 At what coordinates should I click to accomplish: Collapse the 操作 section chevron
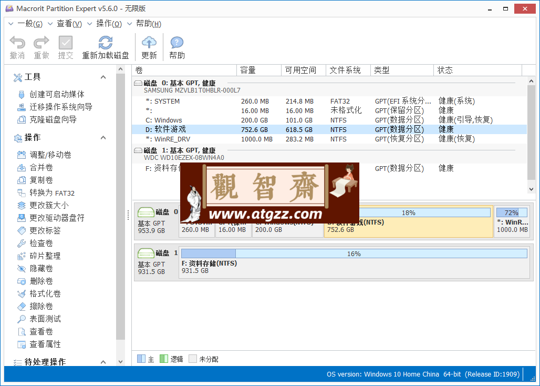[x=103, y=138]
